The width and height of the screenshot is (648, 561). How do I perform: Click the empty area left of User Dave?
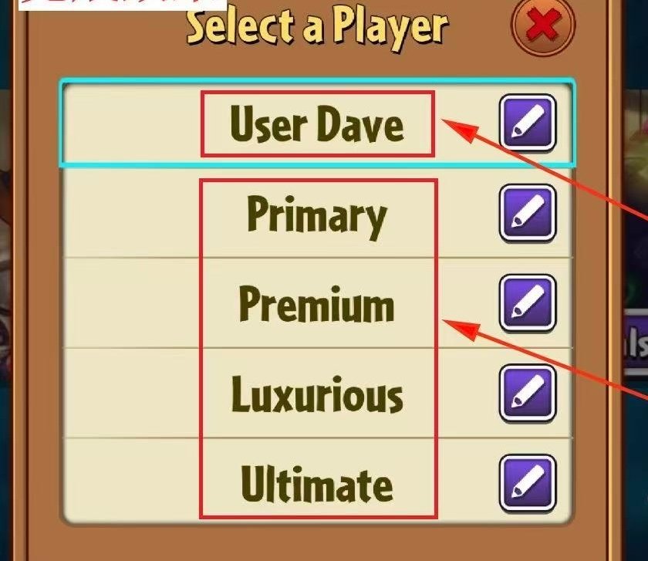[132, 123]
